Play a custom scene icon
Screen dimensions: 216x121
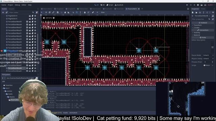(x=205, y=5)
